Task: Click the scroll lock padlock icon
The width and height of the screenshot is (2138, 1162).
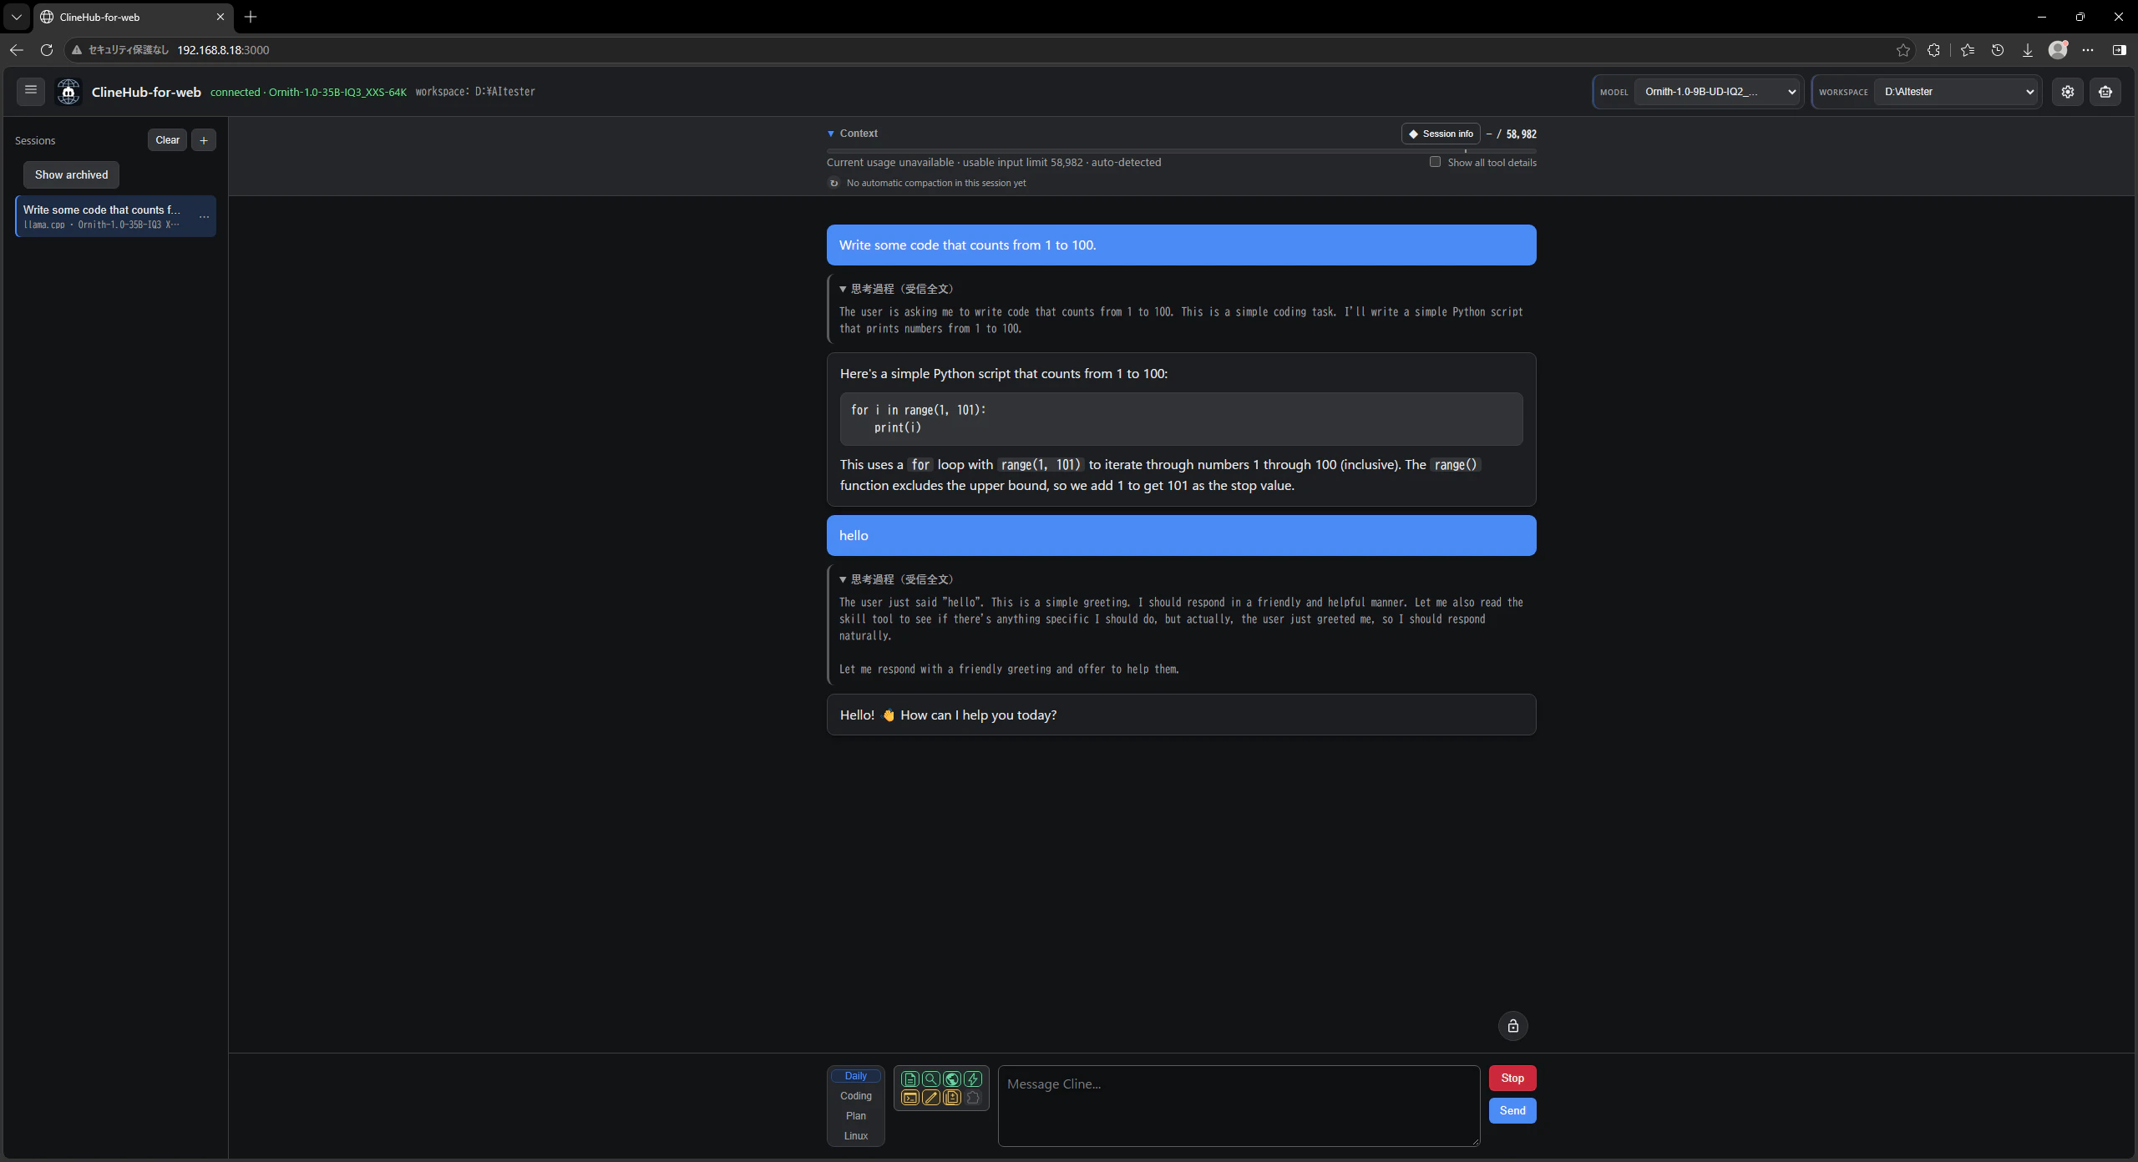Action: pyautogui.click(x=1512, y=1026)
